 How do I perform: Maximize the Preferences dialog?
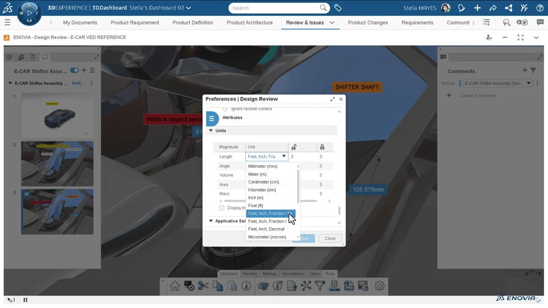pos(332,99)
